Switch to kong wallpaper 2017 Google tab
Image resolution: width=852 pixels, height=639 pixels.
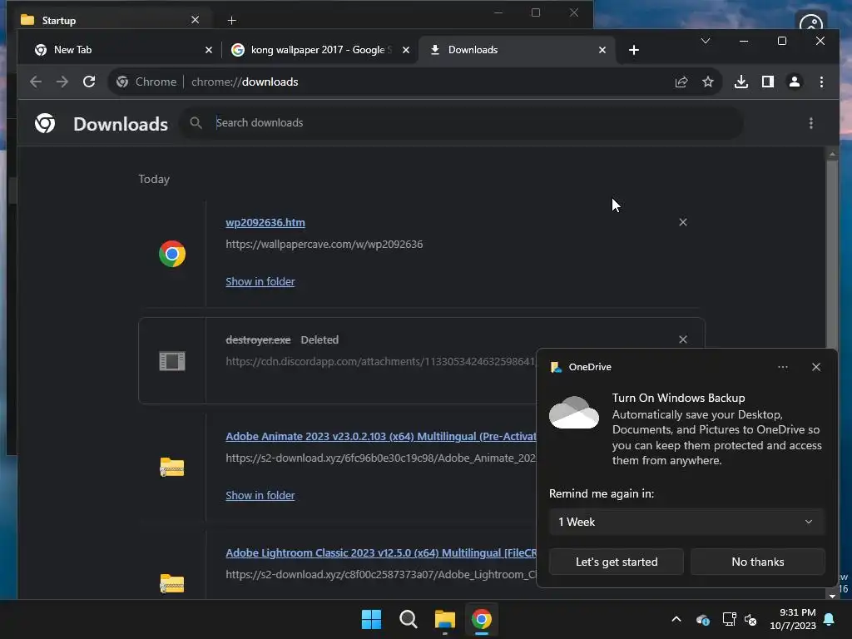pos(319,50)
